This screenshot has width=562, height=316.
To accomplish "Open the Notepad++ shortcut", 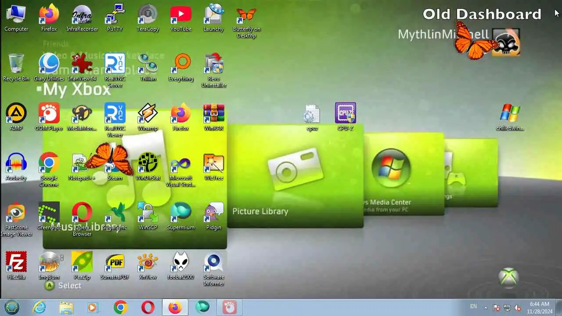I will (x=82, y=167).
